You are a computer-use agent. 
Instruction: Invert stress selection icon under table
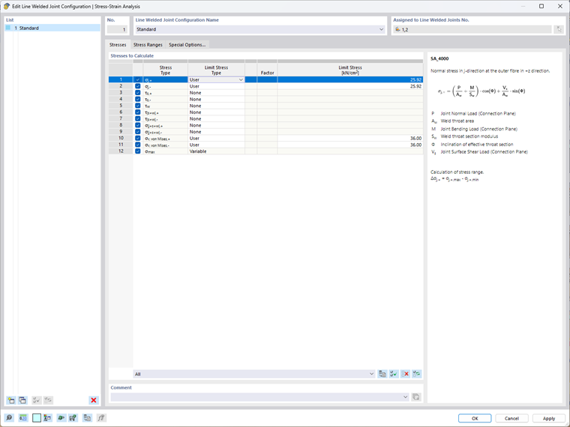[x=416, y=374]
